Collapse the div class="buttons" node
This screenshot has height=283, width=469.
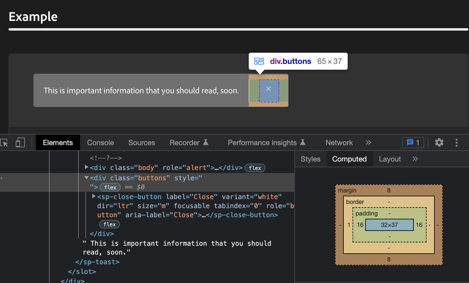pos(86,178)
